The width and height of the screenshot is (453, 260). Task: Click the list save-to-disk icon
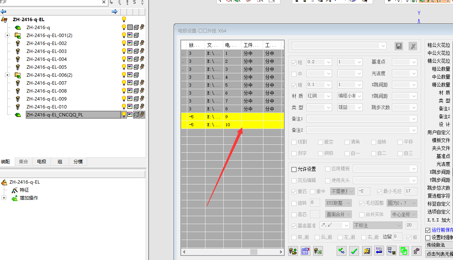point(392,251)
